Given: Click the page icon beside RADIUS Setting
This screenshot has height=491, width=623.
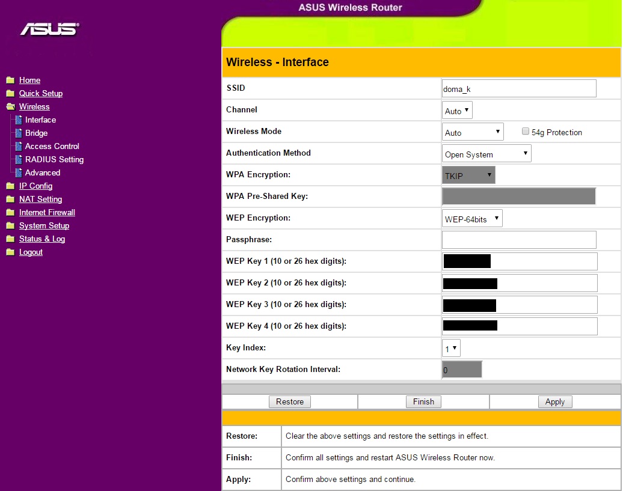Looking at the screenshot, I should pyautogui.click(x=19, y=160).
